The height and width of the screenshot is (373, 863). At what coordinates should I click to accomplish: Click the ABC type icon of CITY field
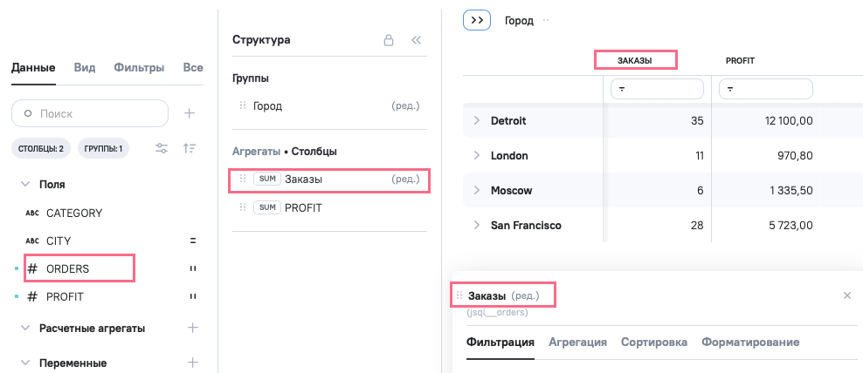tap(32, 241)
